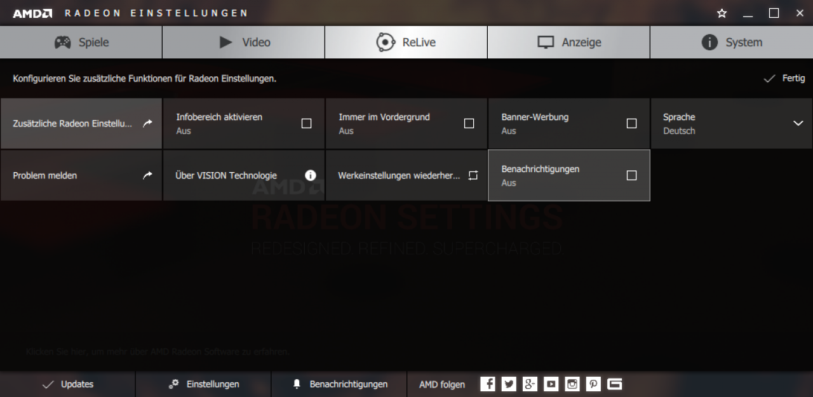Toggle the Benachrichtigungen tile checkbox
The image size is (813, 397).
tap(631, 175)
